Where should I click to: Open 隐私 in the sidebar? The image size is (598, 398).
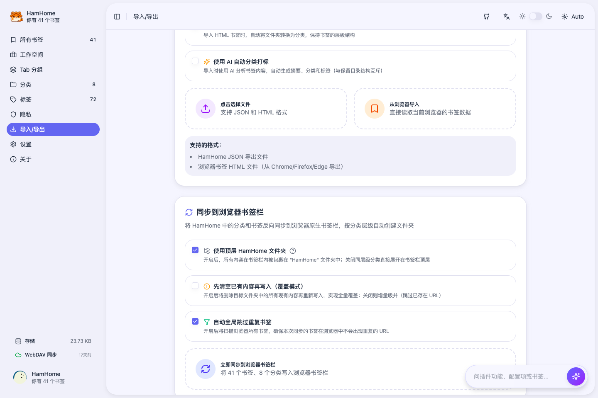point(53,114)
